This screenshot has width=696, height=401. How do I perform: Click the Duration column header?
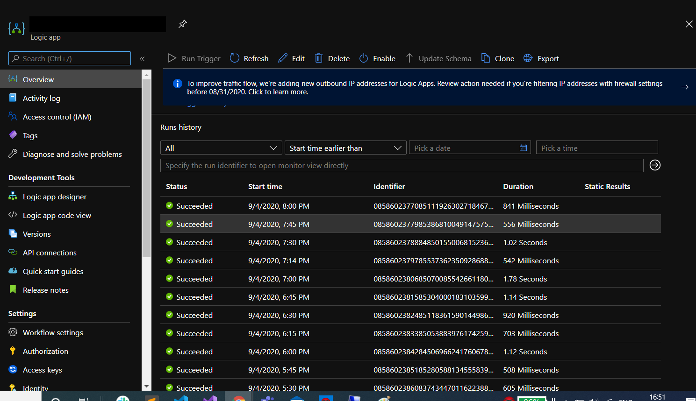coord(518,186)
